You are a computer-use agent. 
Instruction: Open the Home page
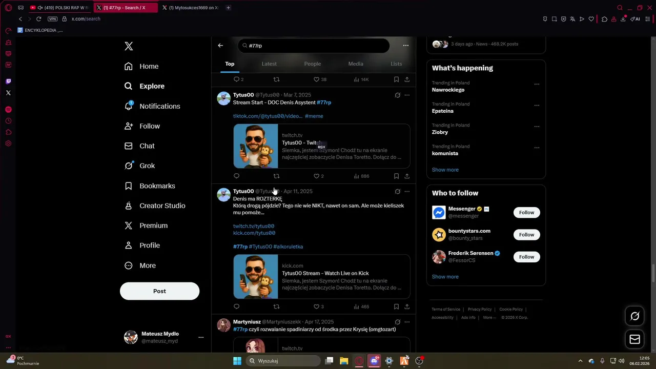pyautogui.click(x=141, y=66)
